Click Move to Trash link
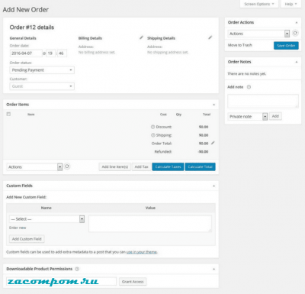Image resolution: width=305 pixels, height=294 pixels. click(x=239, y=45)
